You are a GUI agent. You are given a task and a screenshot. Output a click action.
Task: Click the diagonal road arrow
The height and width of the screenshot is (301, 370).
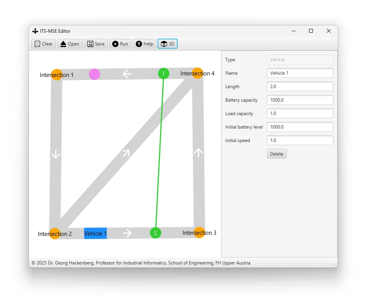(x=127, y=153)
